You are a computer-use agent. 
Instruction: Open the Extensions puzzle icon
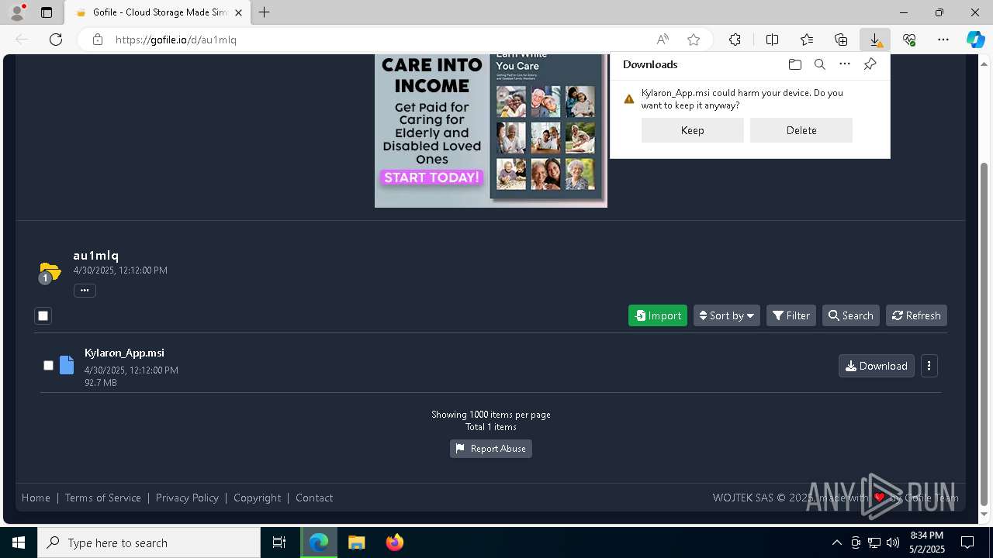[x=735, y=40]
